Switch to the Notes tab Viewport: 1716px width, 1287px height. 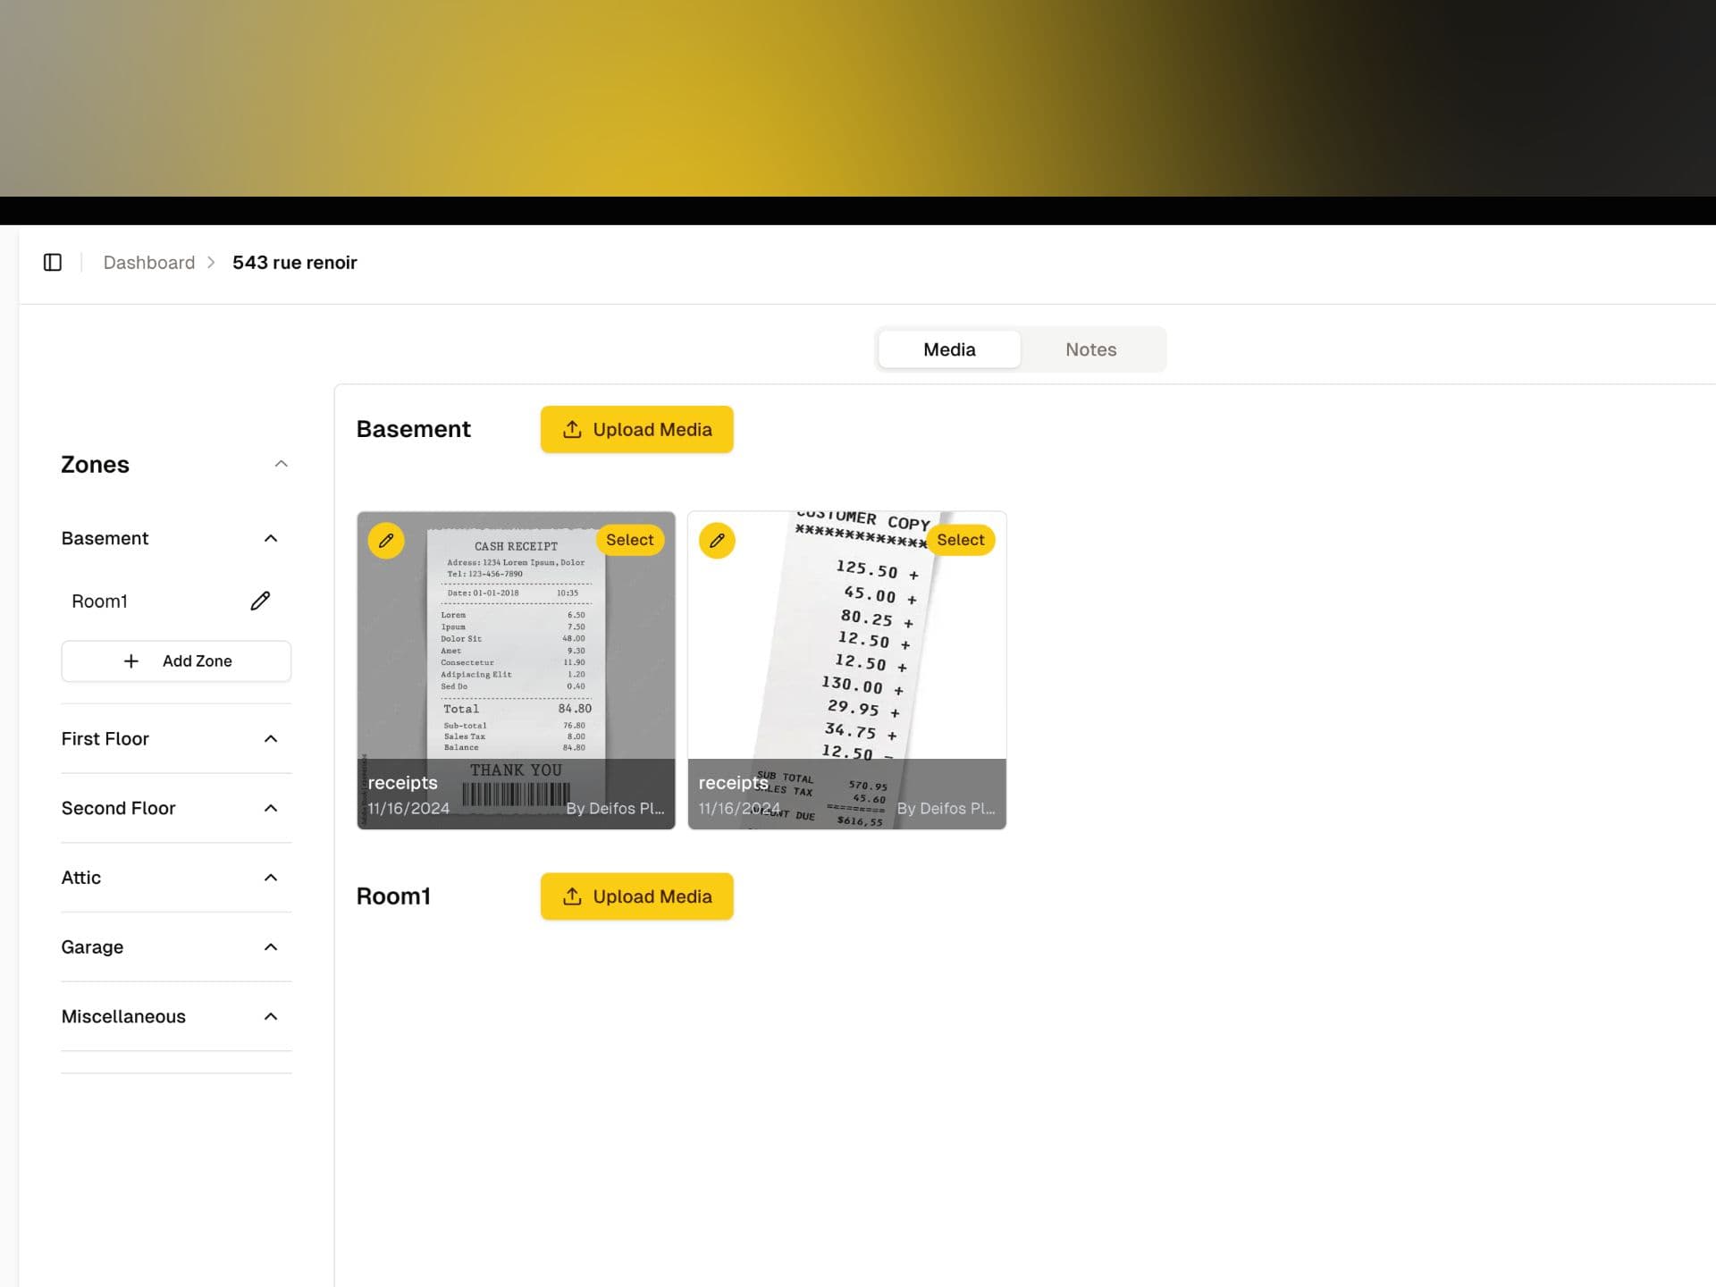[1090, 349]
